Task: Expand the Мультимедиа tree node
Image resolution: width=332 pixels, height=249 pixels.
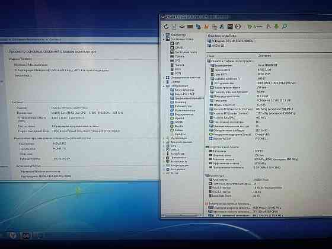Action: 164,138
